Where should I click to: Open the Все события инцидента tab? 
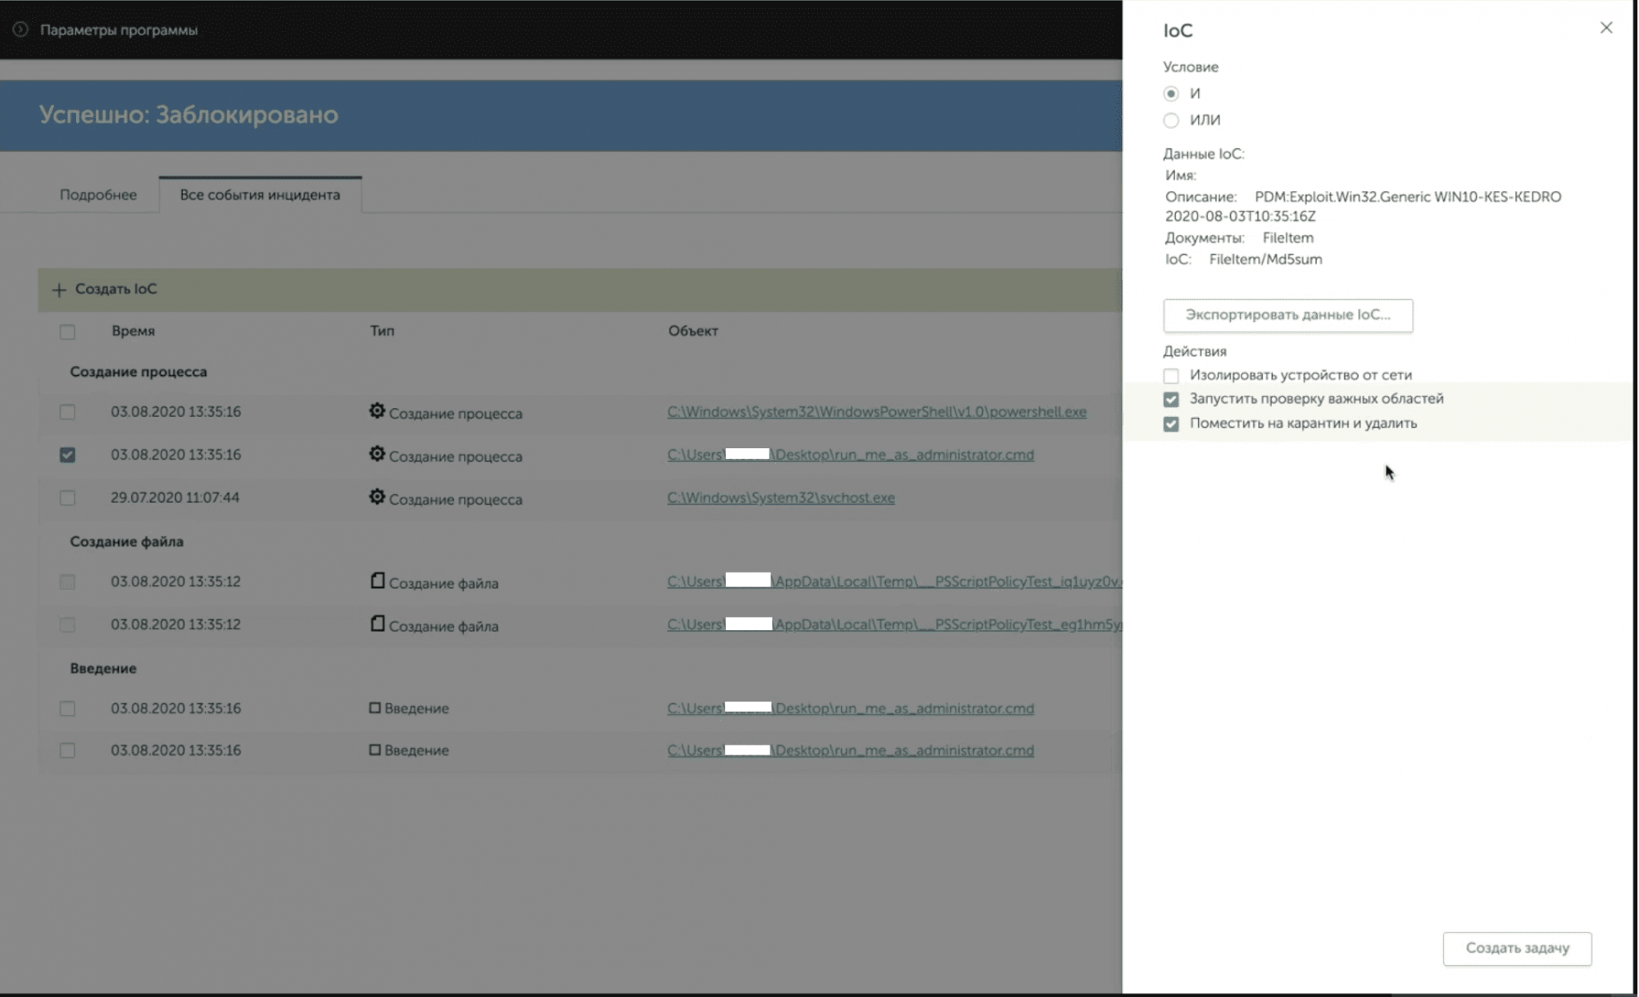click(260, 195)
